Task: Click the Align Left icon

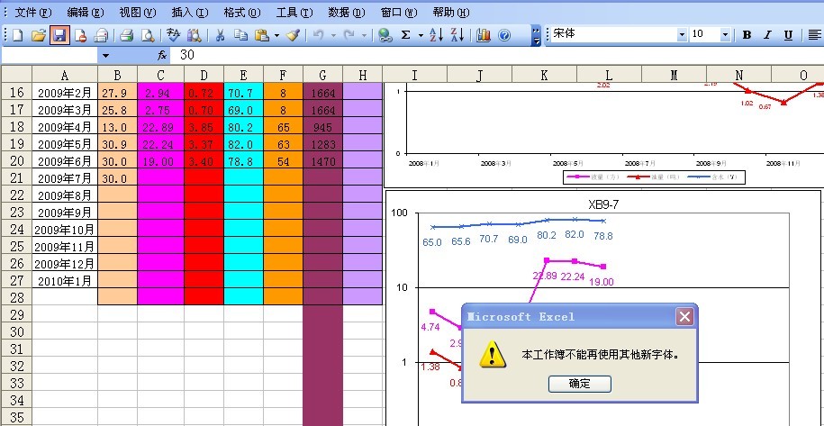Action: point(814,35)
